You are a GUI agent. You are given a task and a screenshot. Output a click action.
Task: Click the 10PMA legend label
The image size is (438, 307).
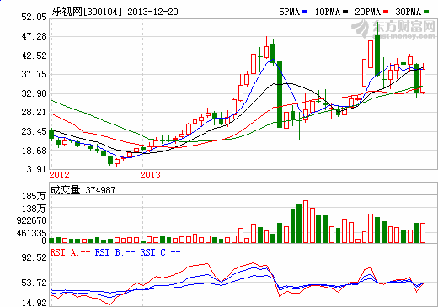point(327,12)
